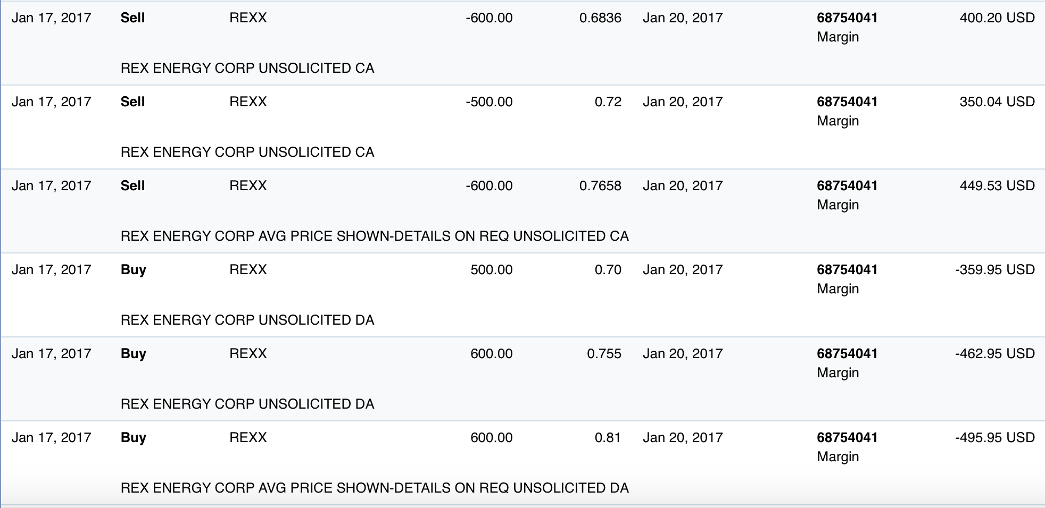Screen dimensions: 1045x508
Task: Click REXX symbol in the 0.72 sell row
Action: tap(248, 102)
